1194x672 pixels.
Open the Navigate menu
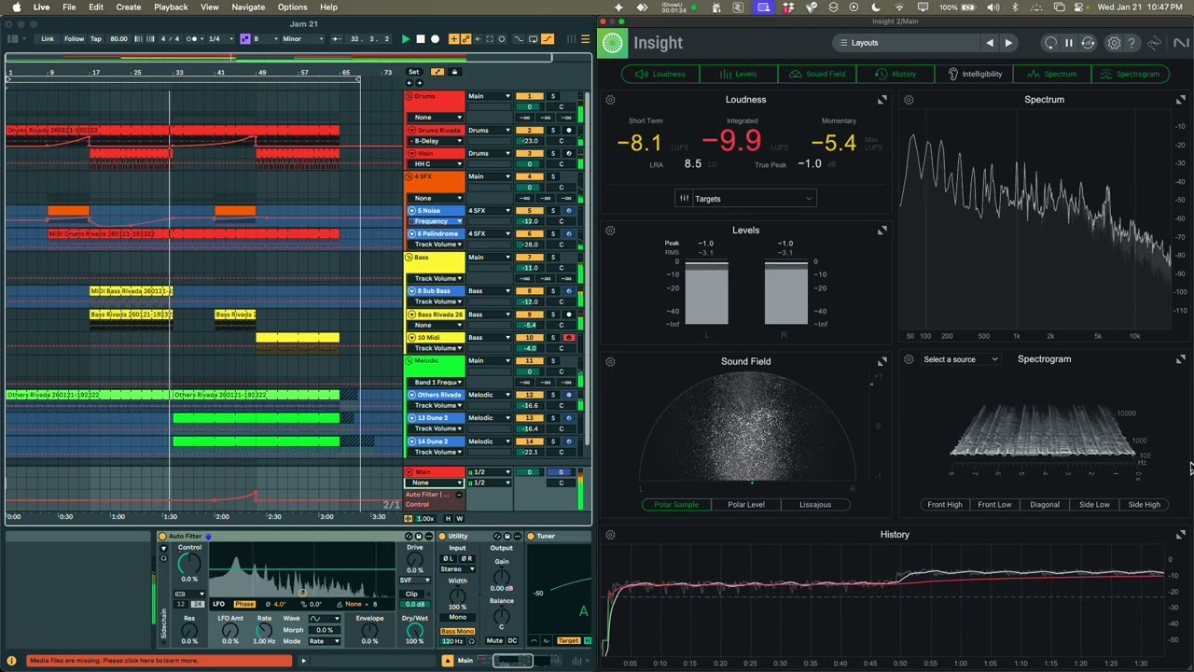pos(248,7)
